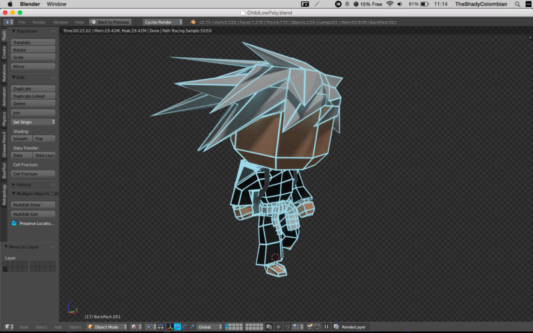The height and width of the screenshot is (333, 533).
Task: Open the Info editor type selector icon
Action: pos(9,22)
